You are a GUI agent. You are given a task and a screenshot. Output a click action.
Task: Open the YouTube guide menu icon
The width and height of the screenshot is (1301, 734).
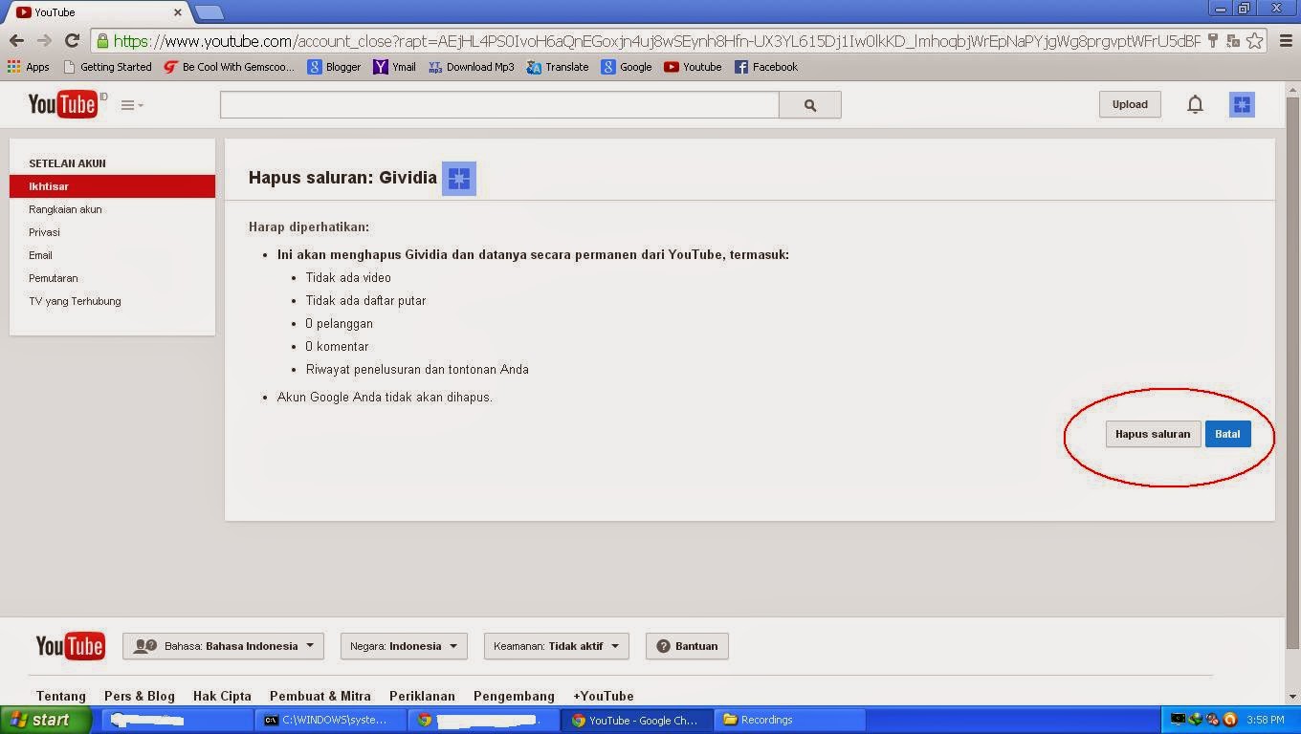click(132, 105)
